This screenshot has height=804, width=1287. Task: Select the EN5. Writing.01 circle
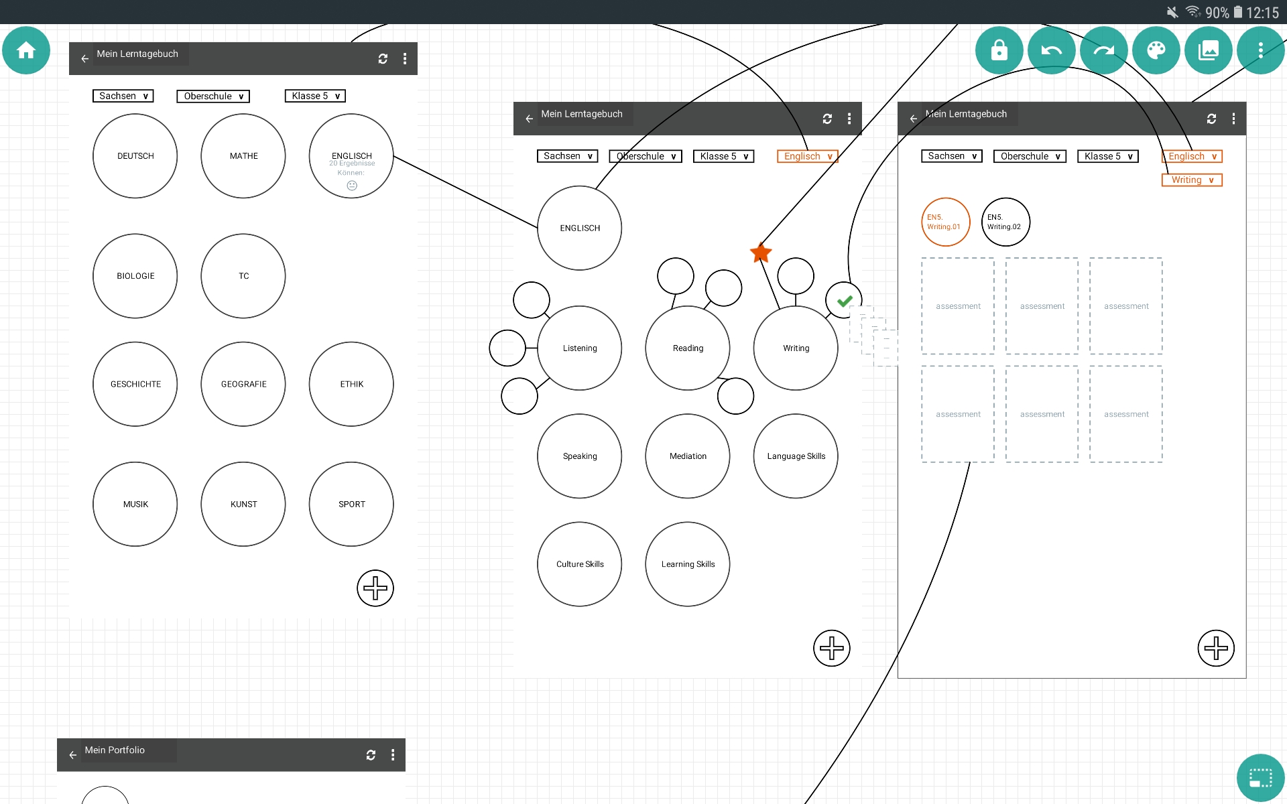[945, 222]
